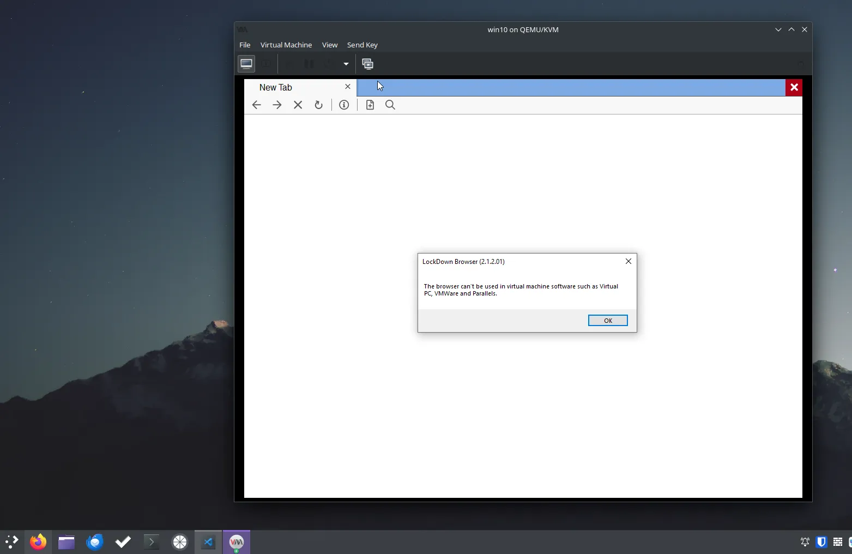Open a new page with the document-plus icon
The height and width of the screenshot is (554, 852).
pyautogui.click(x=370, y=105)
